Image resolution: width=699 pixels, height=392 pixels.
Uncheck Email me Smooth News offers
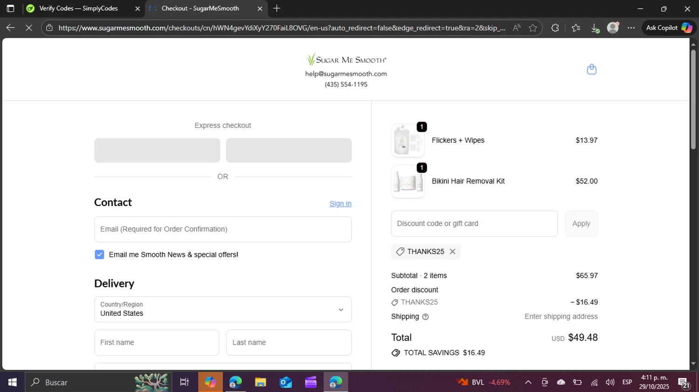(99, 254)
